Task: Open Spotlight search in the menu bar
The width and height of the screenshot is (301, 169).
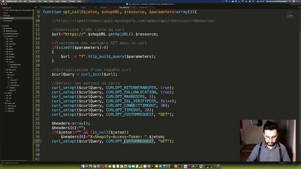Action: [290, 1]
